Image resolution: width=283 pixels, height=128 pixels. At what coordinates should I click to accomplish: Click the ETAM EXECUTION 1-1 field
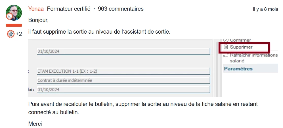pyautogui.click(x=123, y=71)
